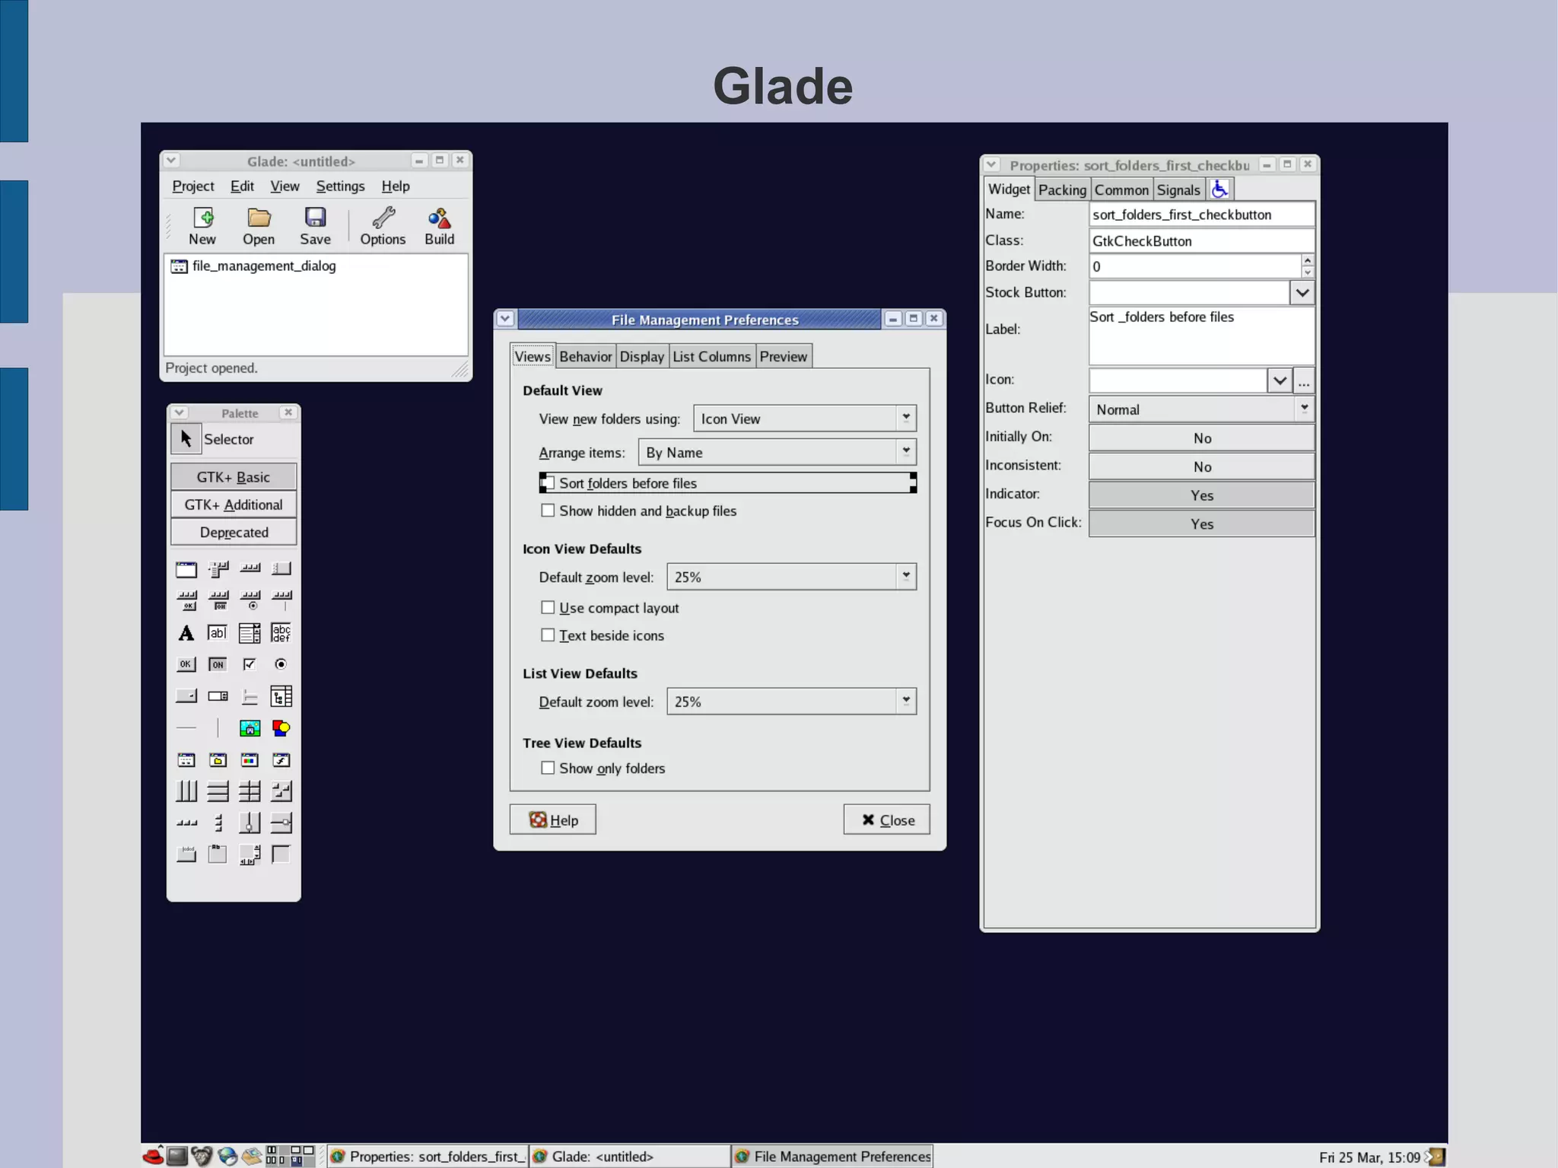
Task: Open the Arrange items By Name dropdown
Action: tap(777, 452)
